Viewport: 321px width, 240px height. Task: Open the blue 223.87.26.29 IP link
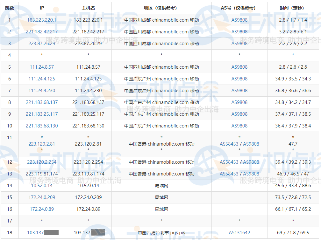(x=42, y=44)
